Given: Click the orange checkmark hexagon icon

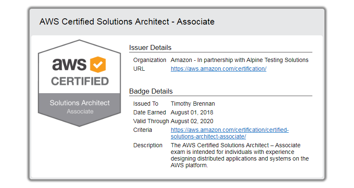Looking at the screenshot, I should point(98,64).
